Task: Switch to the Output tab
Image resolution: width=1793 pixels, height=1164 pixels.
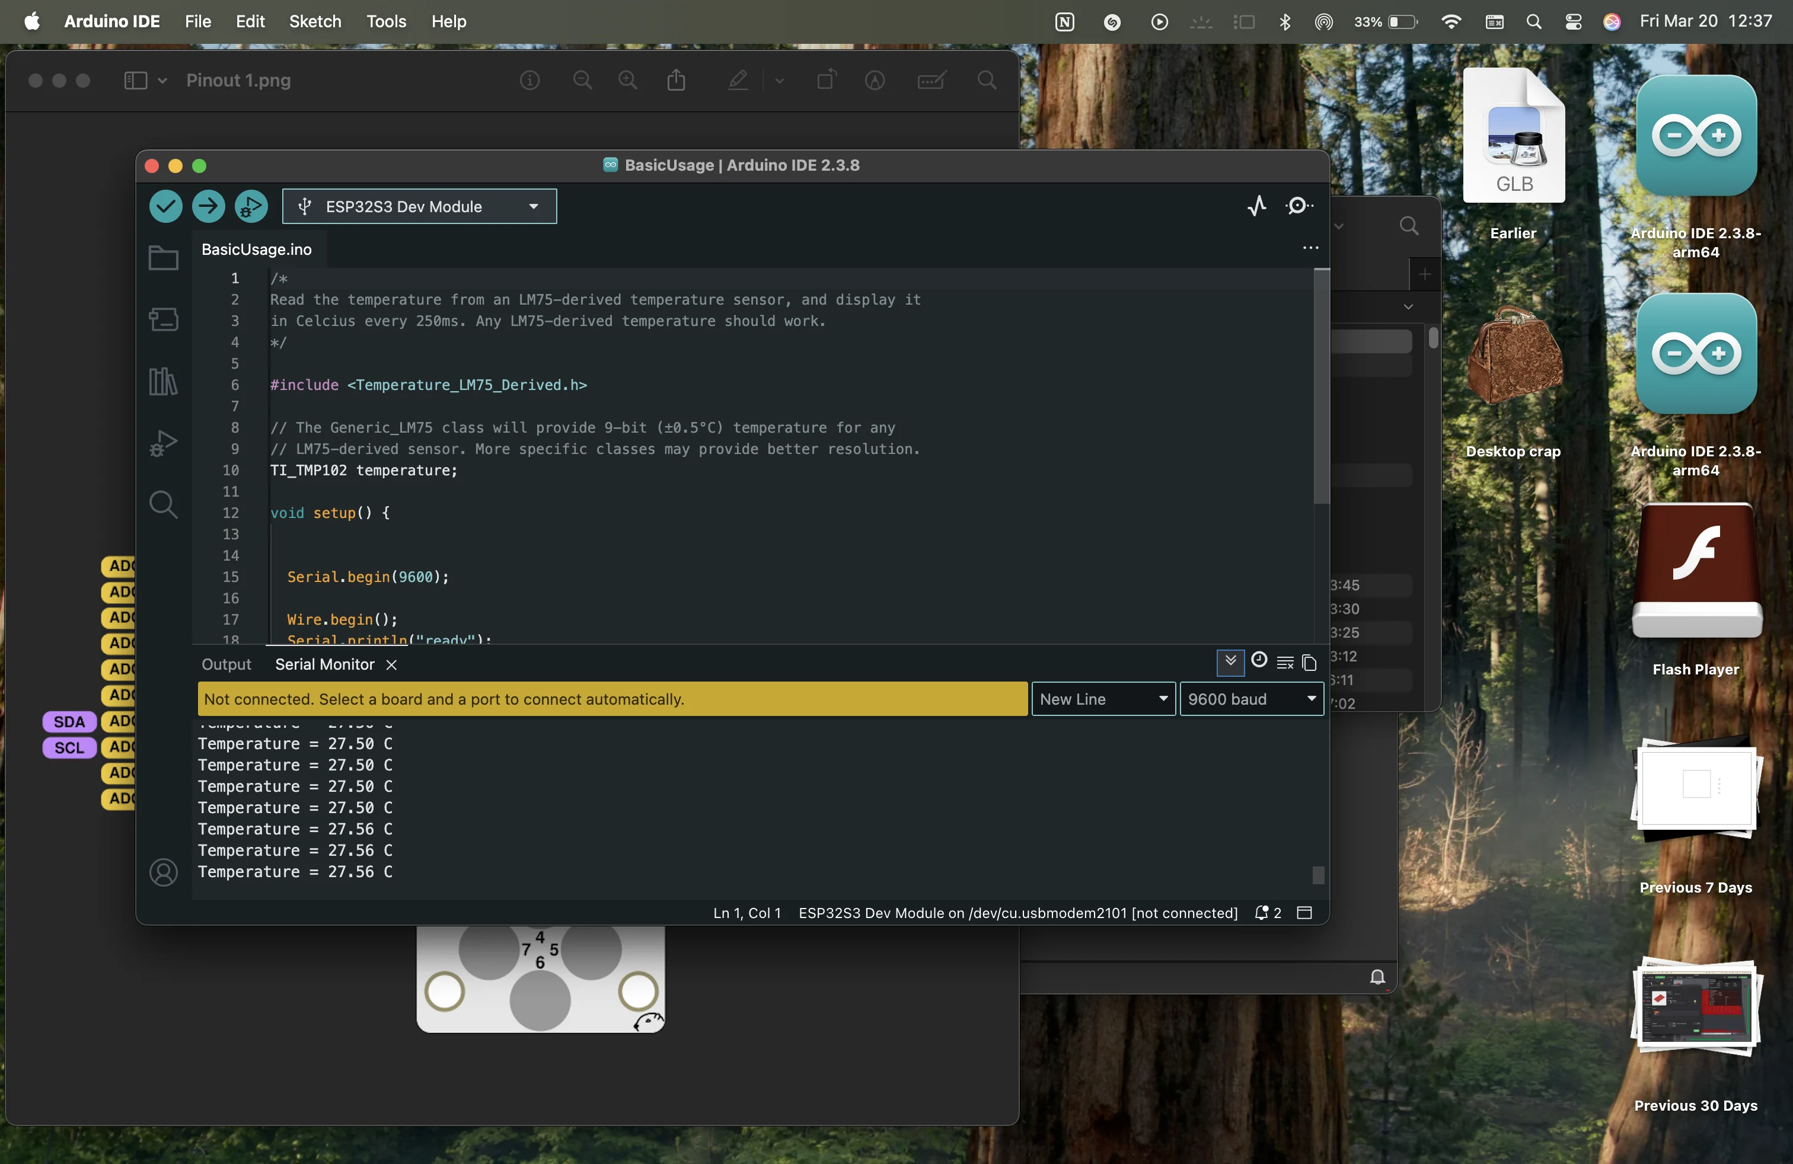Action: [x=226, y=664]
